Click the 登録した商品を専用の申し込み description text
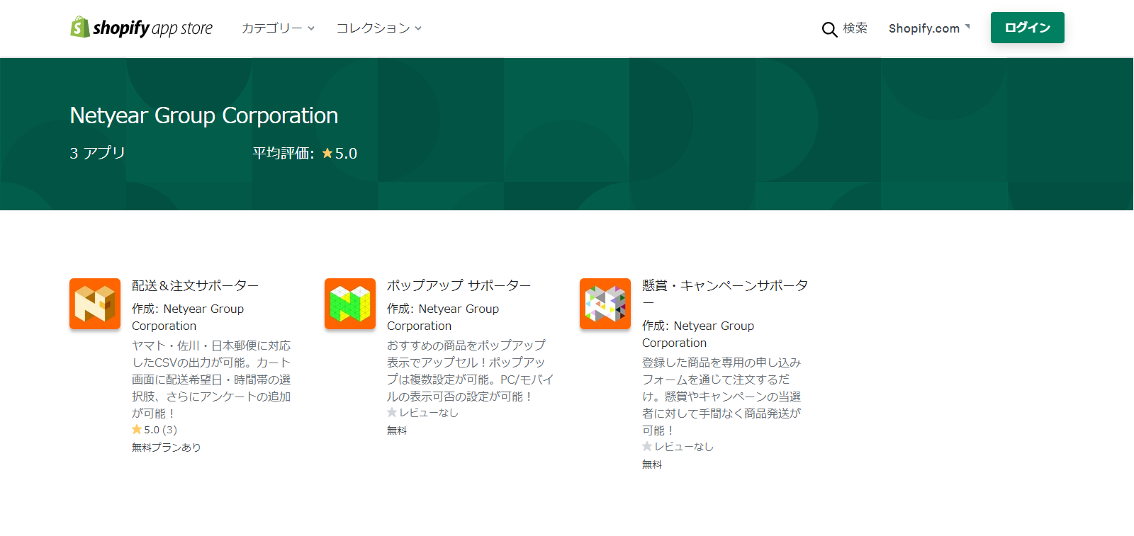Screen dimensions: 1134x536 coord(722,397)
